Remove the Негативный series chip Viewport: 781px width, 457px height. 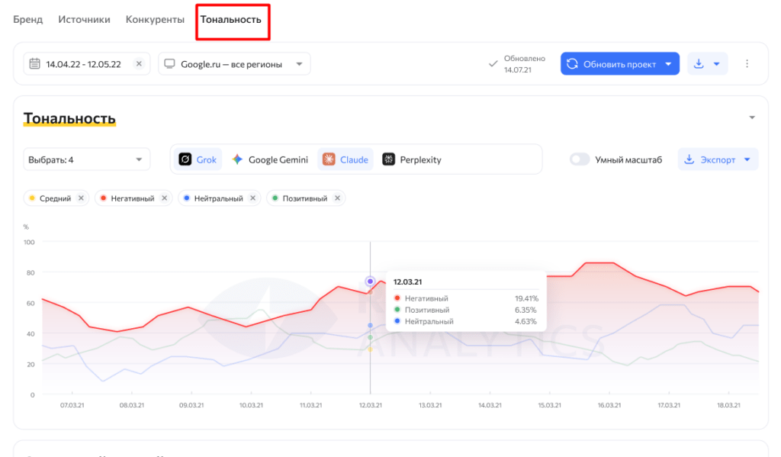(x=162, y=198)
